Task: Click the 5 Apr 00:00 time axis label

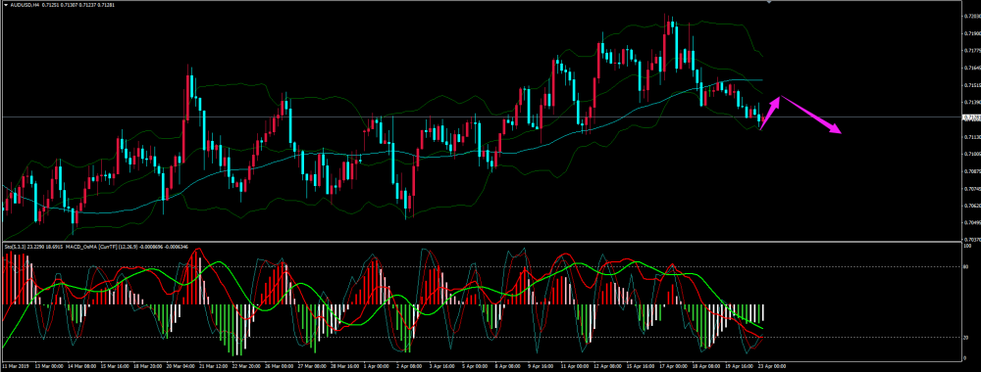Action: (x=476, y=366)
